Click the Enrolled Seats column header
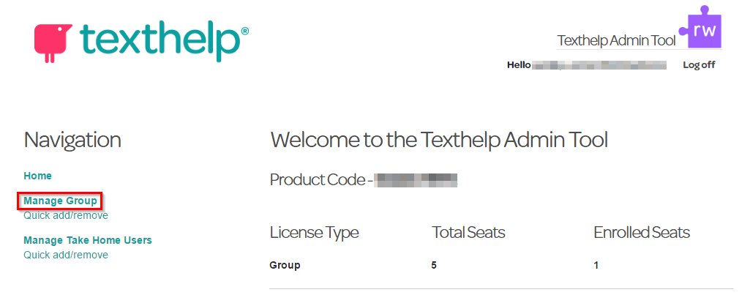 click(642, 233)
